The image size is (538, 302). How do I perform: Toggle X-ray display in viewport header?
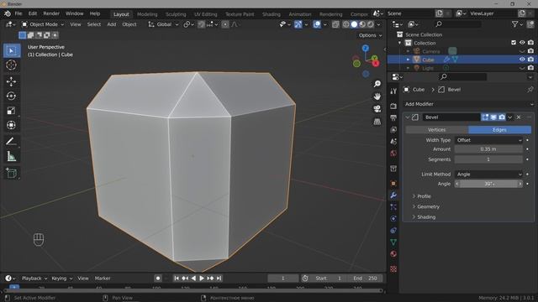[335, 24]
